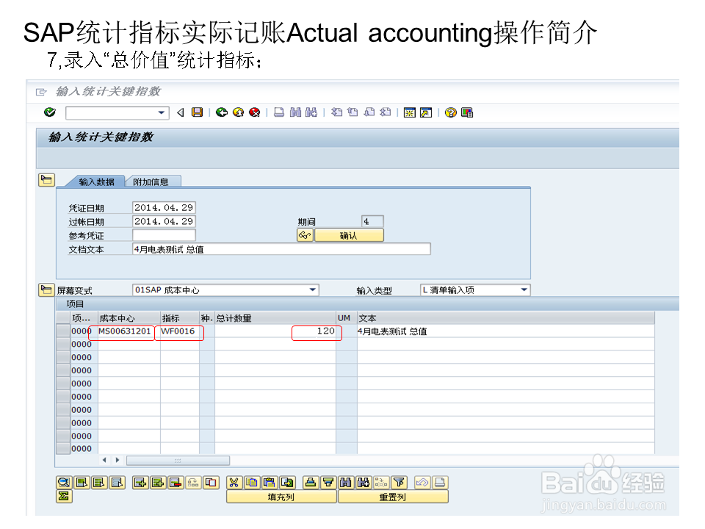Open the Help question-mark icon
The width and height of the screenshot is (705, 529).
[450, 112]
